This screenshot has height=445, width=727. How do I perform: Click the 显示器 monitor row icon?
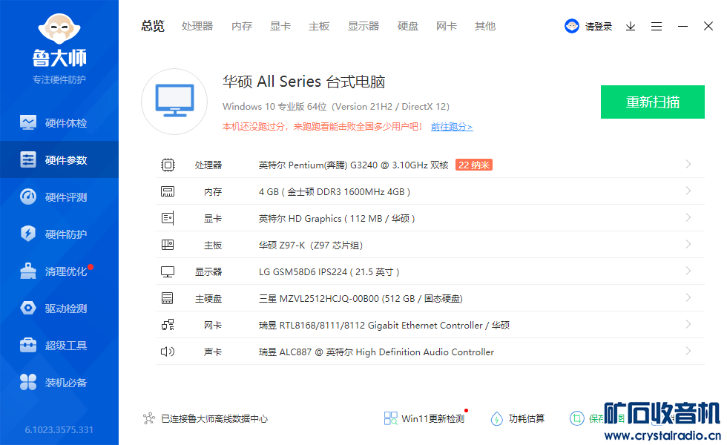168,271
